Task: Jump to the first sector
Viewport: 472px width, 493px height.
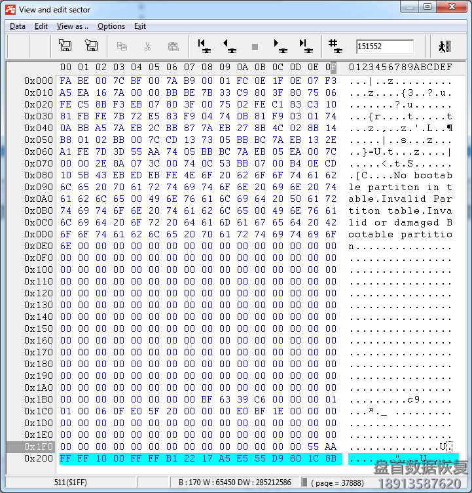Action: [x=204, y=46]
